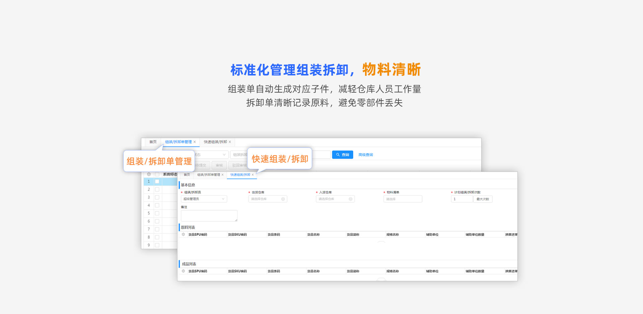The image size is (643, 314).
Task: Click the 系统标志 column header in back window
Action: (170, 174)
